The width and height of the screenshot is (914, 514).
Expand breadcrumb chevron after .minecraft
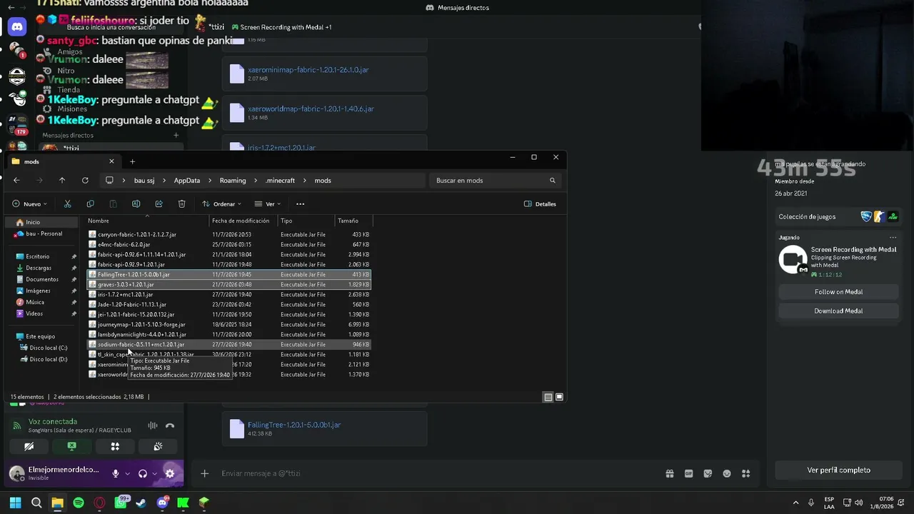tap(305, 181)
